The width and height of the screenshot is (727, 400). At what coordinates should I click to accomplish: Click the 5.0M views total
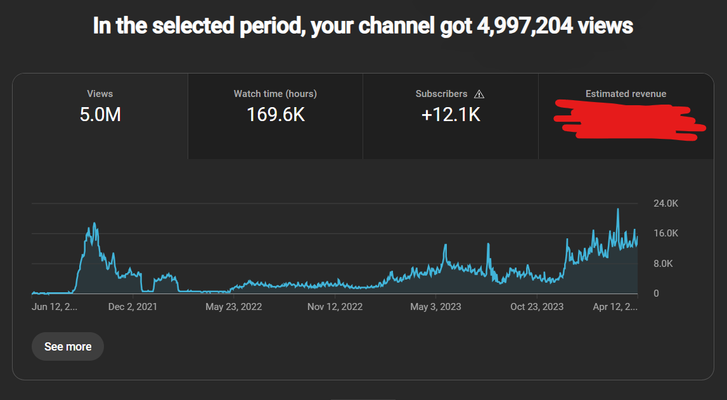click(x=100, y=115)
